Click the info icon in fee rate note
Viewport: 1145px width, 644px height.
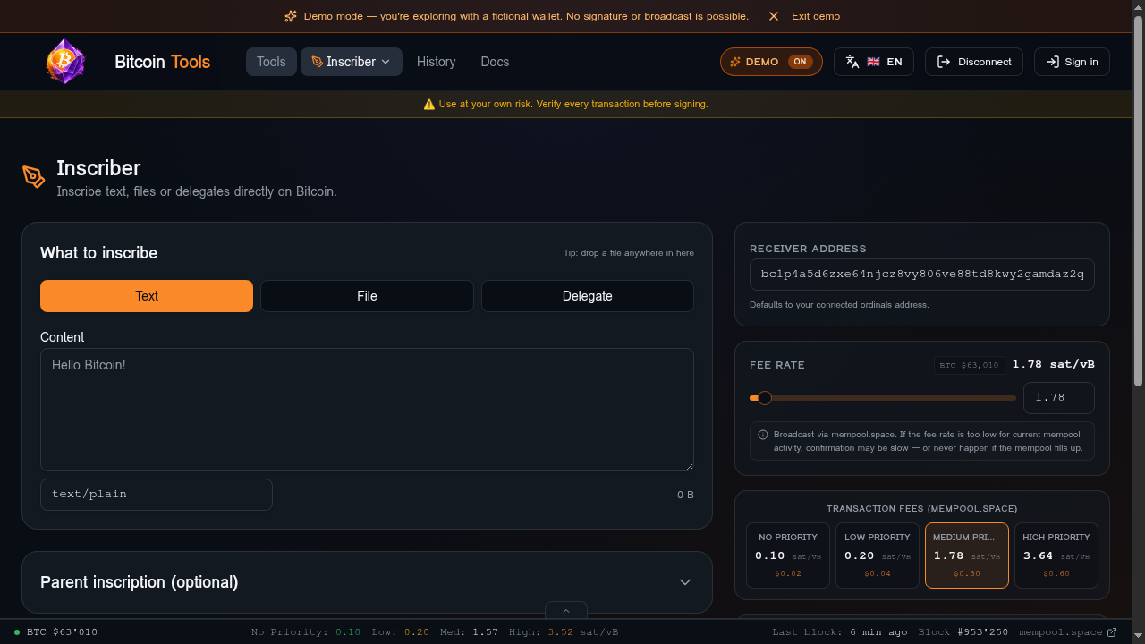coord(763,435)
